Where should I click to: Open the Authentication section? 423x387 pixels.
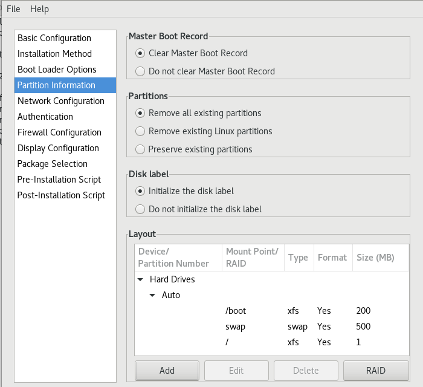pos(65,117)
